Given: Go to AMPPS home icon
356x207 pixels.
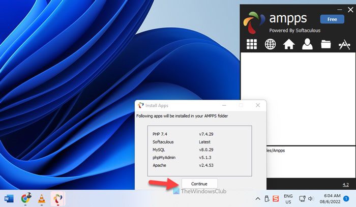Looking at the screenshot, I should tap(289, 44).
